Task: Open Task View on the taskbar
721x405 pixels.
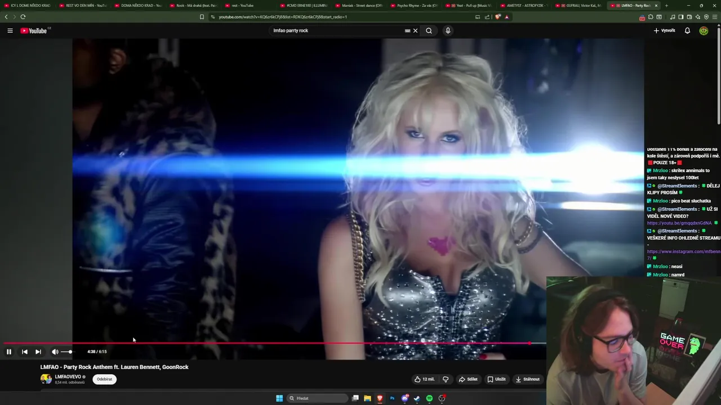Action: pyautogui.click(x=355, y=398)
